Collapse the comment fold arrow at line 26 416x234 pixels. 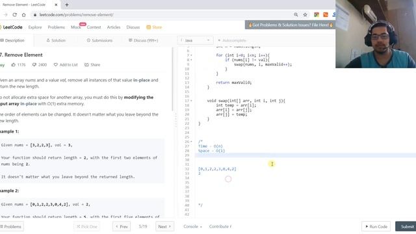pos(191,142)
